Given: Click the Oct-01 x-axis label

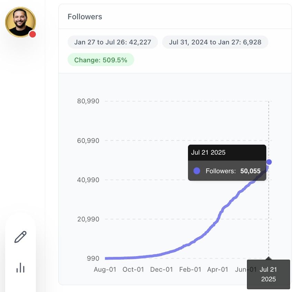Looking at the screenshot, I should point(133,269).
